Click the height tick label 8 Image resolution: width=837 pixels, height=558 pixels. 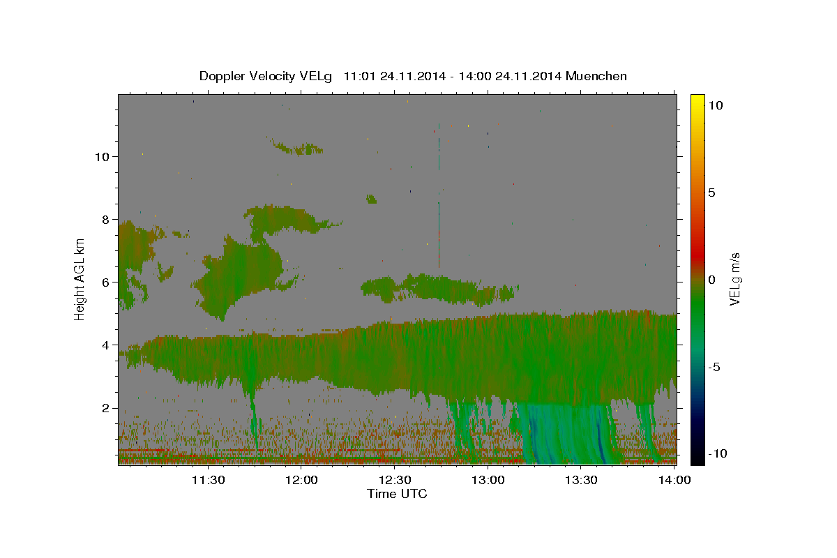tap(105, 219)
